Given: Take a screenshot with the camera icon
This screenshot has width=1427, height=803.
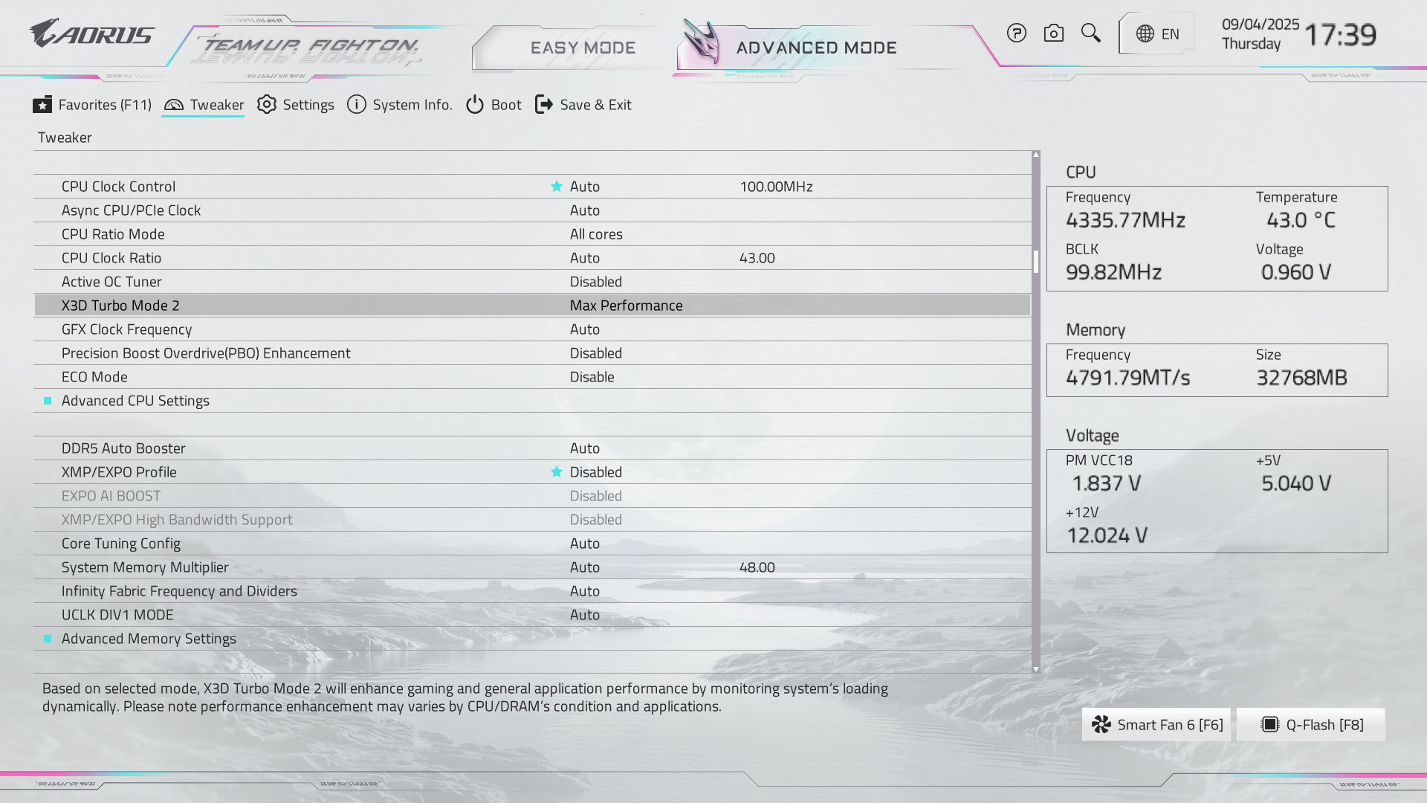Looking at the screenshot, I should point(1053,33).
